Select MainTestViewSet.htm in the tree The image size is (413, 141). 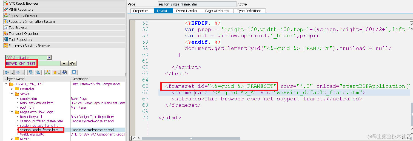click(36, 103)
